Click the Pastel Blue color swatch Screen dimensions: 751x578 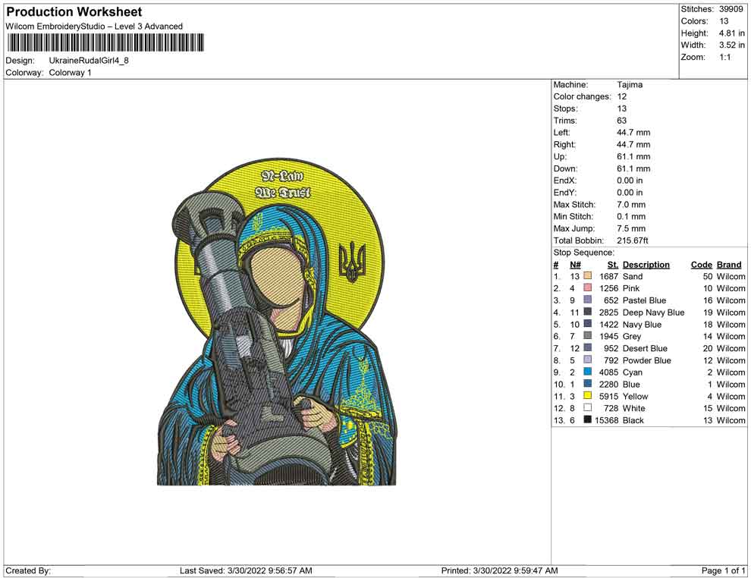click(x=588, y=300)
